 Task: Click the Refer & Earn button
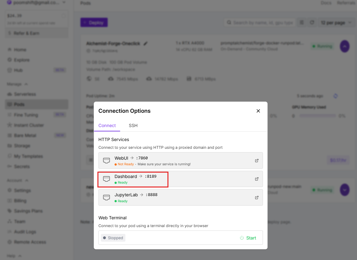(36, 33)
